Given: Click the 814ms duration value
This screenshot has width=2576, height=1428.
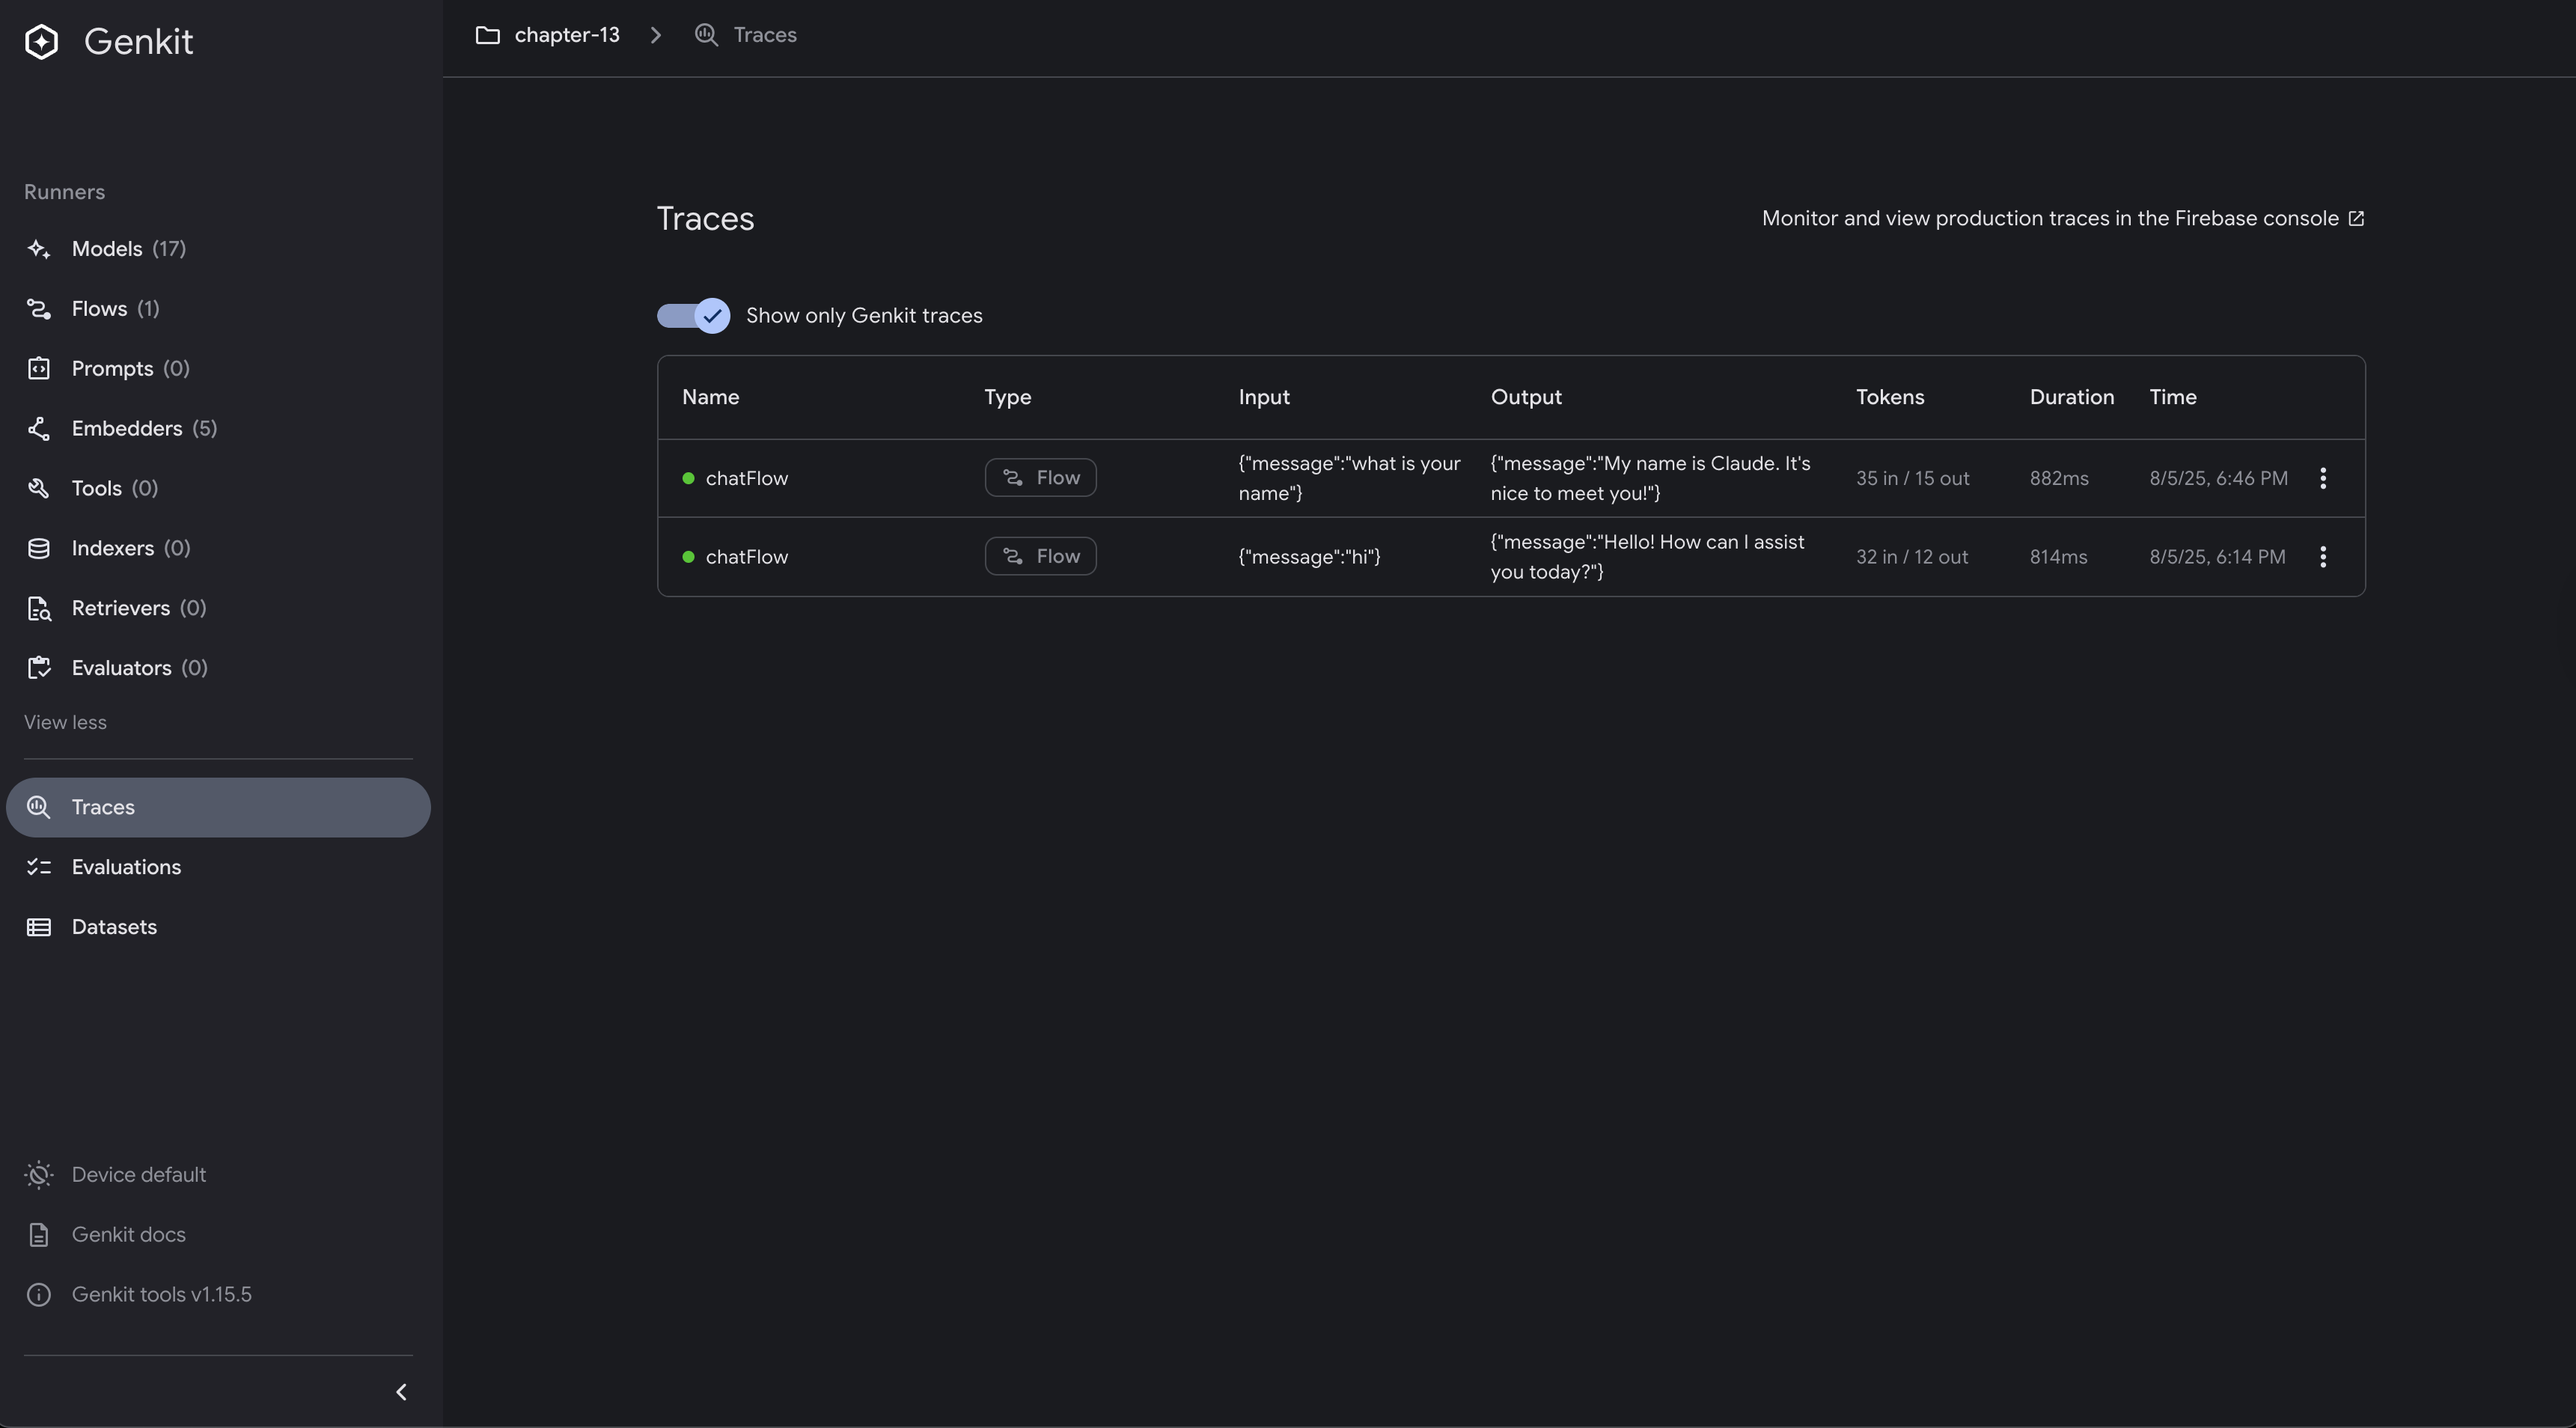Looking at the screenshot, I should coord(2058,557).
